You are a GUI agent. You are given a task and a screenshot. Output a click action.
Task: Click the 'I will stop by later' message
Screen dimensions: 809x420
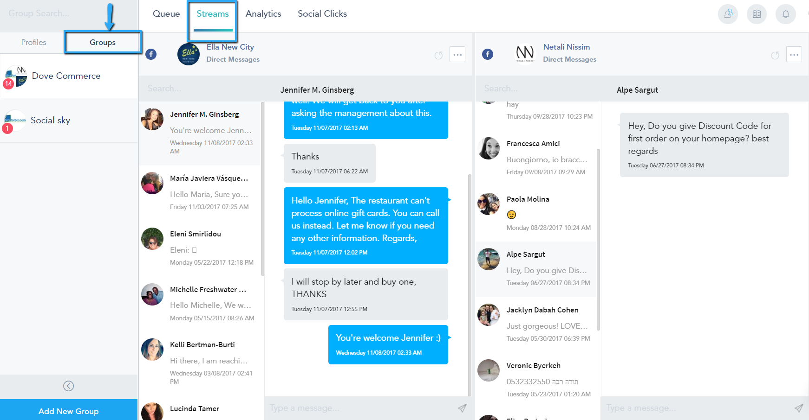pyautogui.click(x=366, y=294)
